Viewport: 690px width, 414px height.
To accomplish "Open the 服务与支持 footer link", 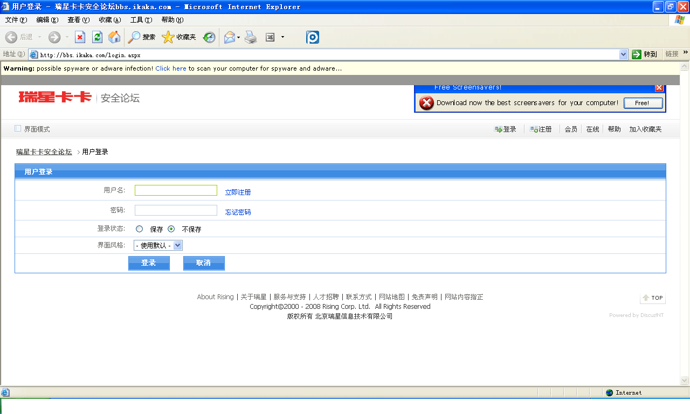I will 289,297.
